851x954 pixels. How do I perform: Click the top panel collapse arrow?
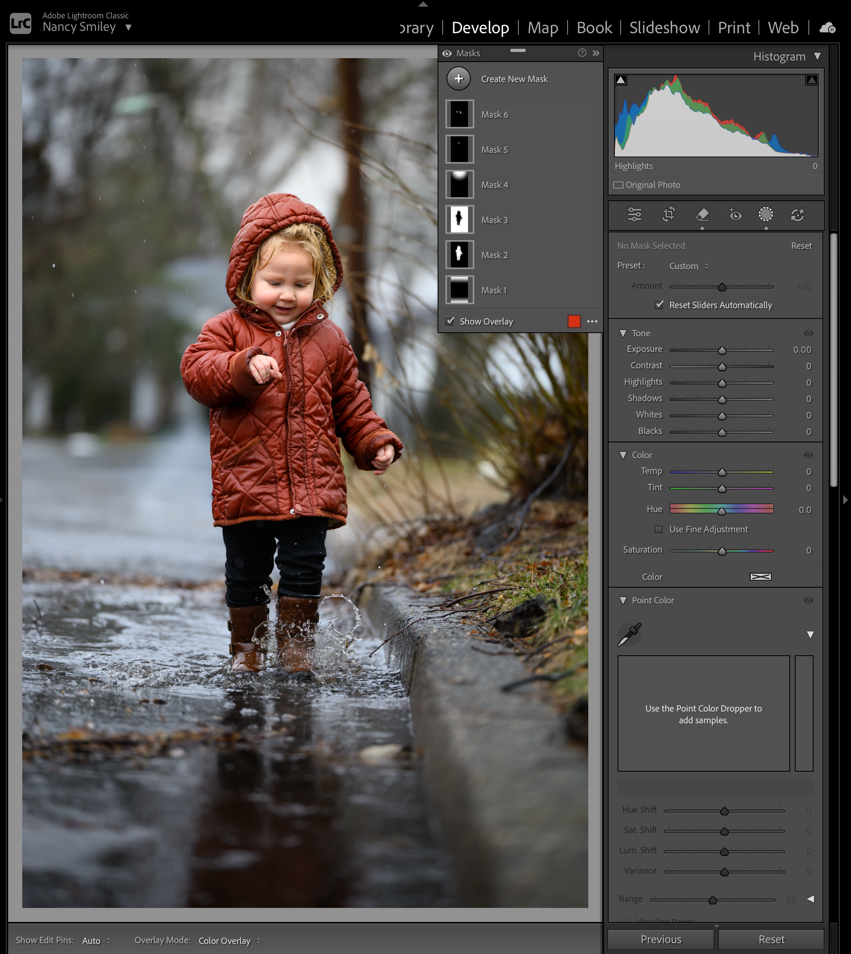click(423, 4)
